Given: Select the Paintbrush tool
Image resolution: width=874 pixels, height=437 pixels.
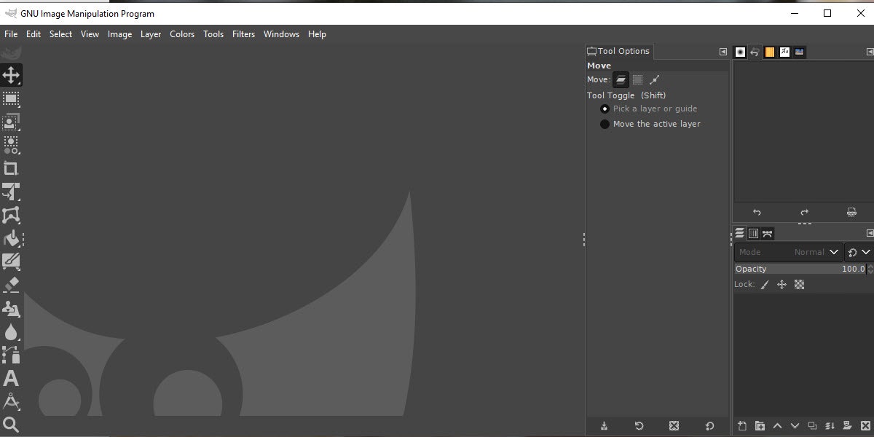Looking at the screenshot, I should (11, 261).
